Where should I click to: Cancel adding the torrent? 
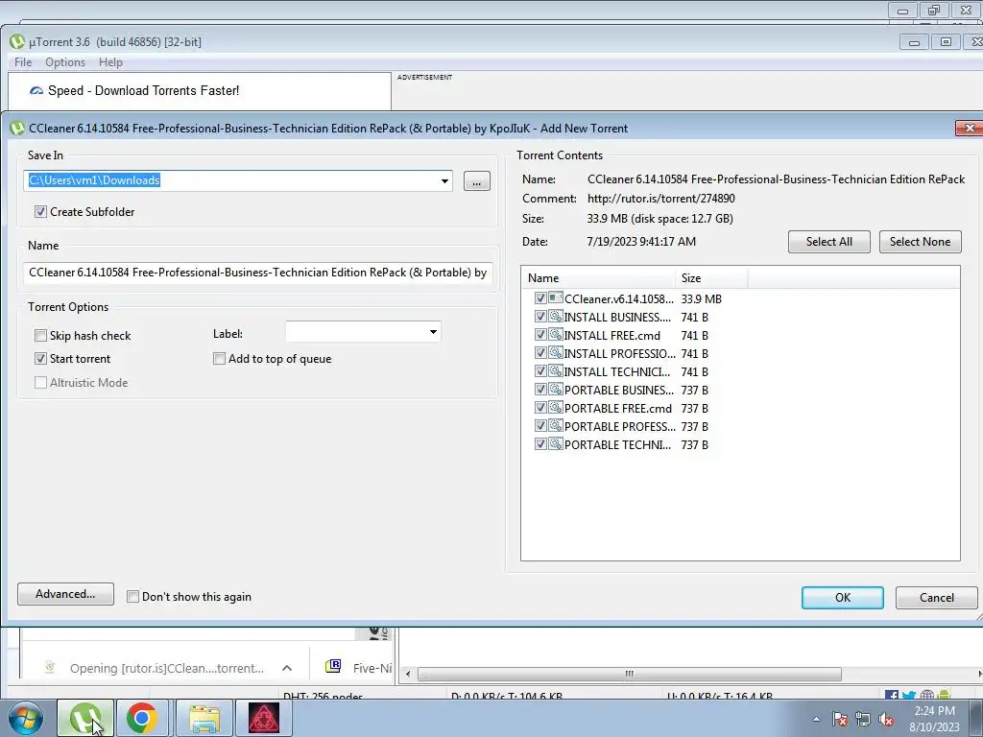click(937, 598)
